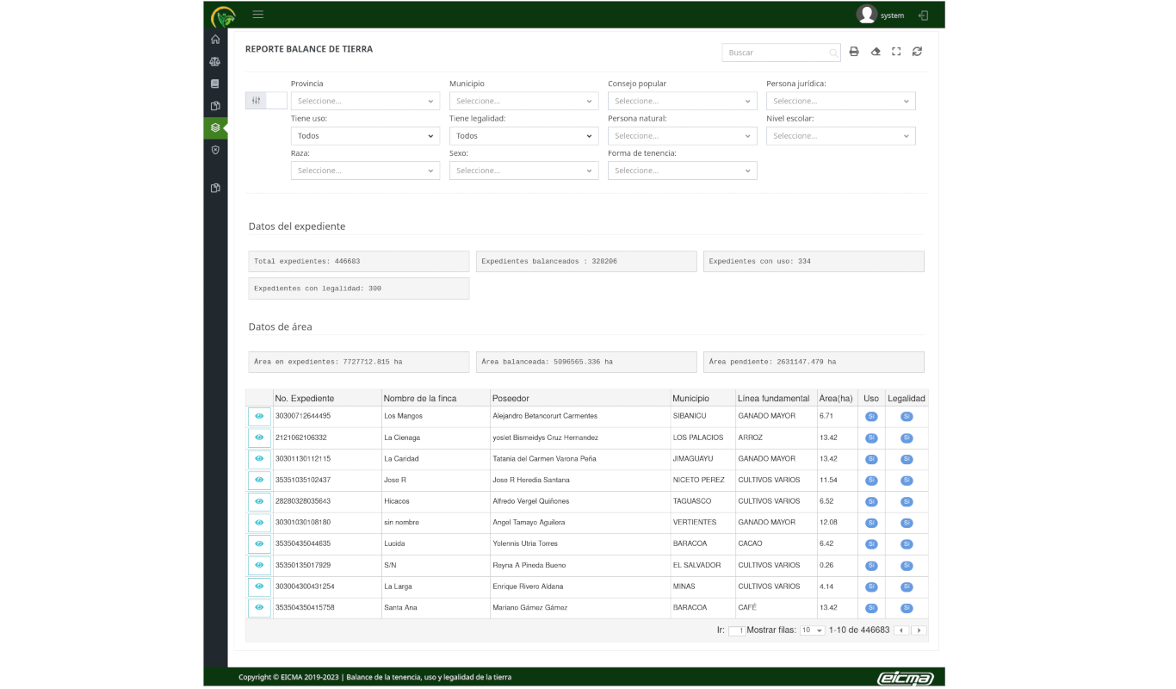Enter fullscreen mode for the report

click(x=896, y=52)
